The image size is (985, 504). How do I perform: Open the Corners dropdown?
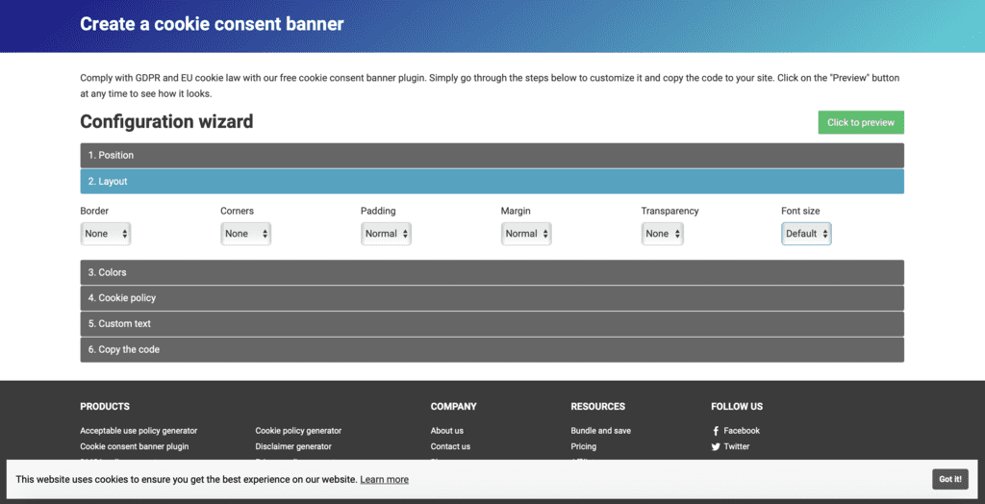(246, 234)
